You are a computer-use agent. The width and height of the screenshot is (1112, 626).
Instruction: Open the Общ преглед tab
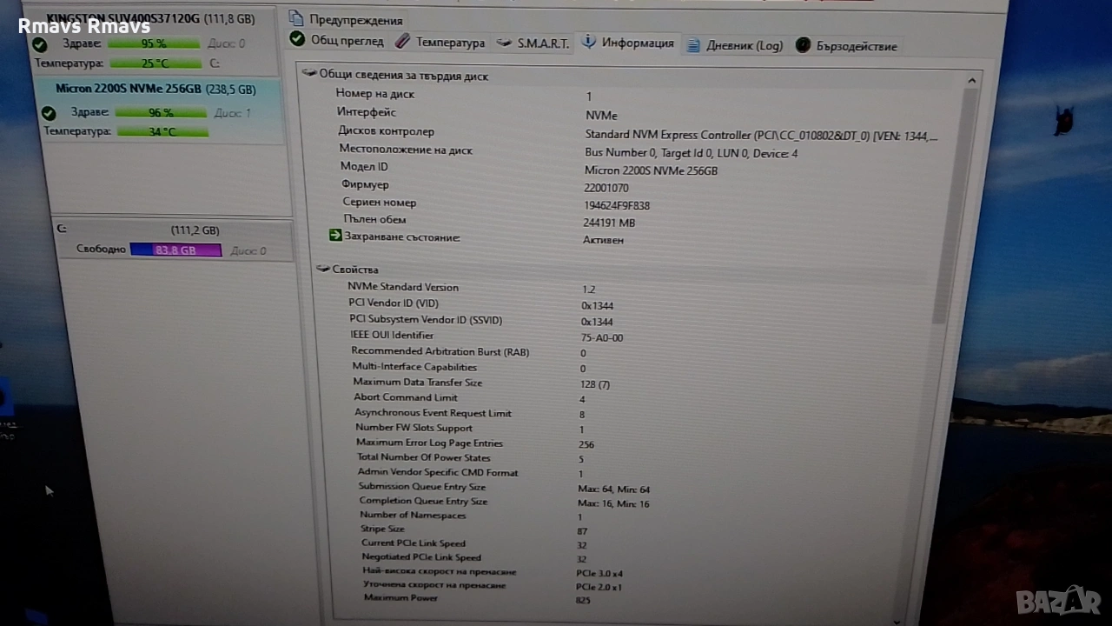coord(337,40)
